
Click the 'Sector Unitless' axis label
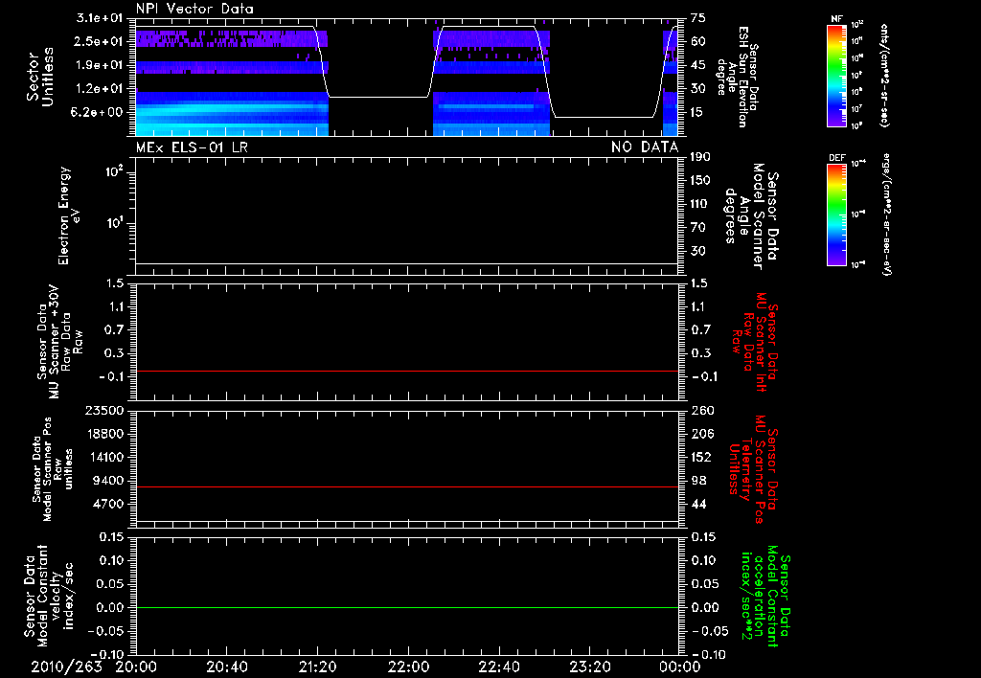tap(40, 77)
